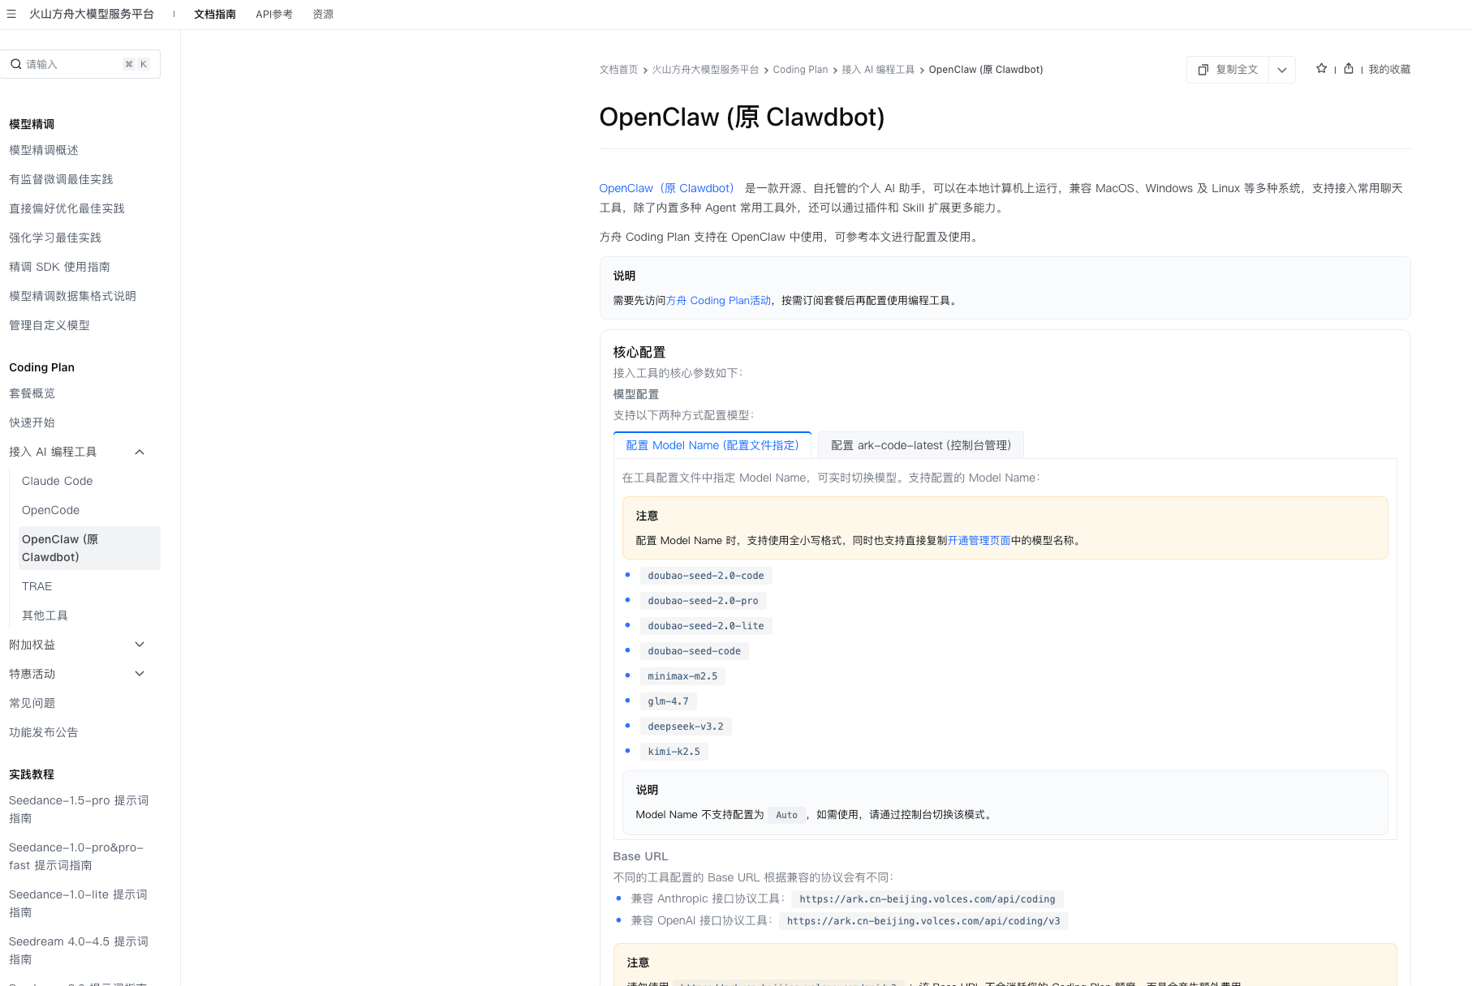Click the 火山方舟大模型服务平台 header title

click(x=92, y=14)
